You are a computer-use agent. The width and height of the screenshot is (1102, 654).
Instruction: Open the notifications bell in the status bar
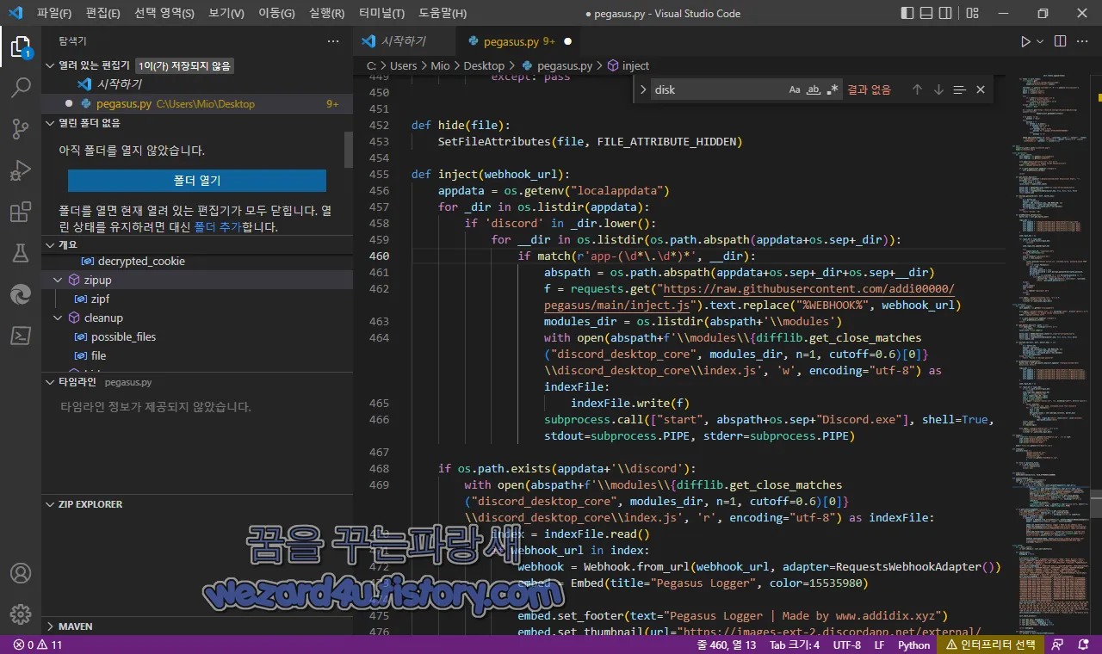click(1084, 645)
